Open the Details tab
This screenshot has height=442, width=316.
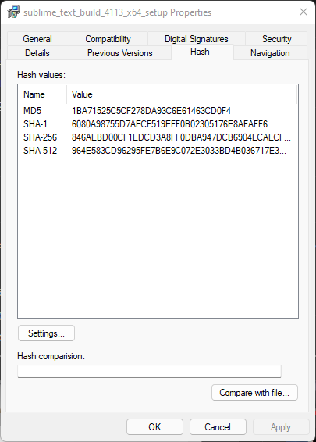click(37, 53)
